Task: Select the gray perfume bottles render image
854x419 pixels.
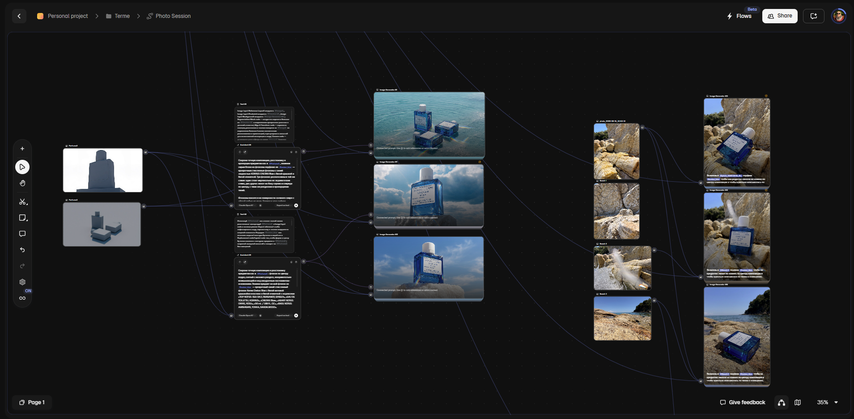Action: tap(102, 224)
